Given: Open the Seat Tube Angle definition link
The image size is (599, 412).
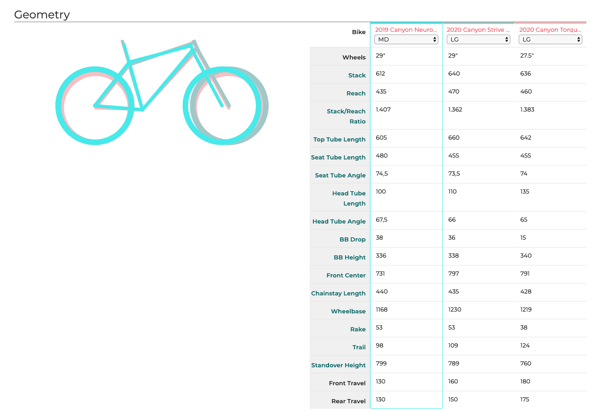Looking at the screenshot, I should tap(340, 176).
